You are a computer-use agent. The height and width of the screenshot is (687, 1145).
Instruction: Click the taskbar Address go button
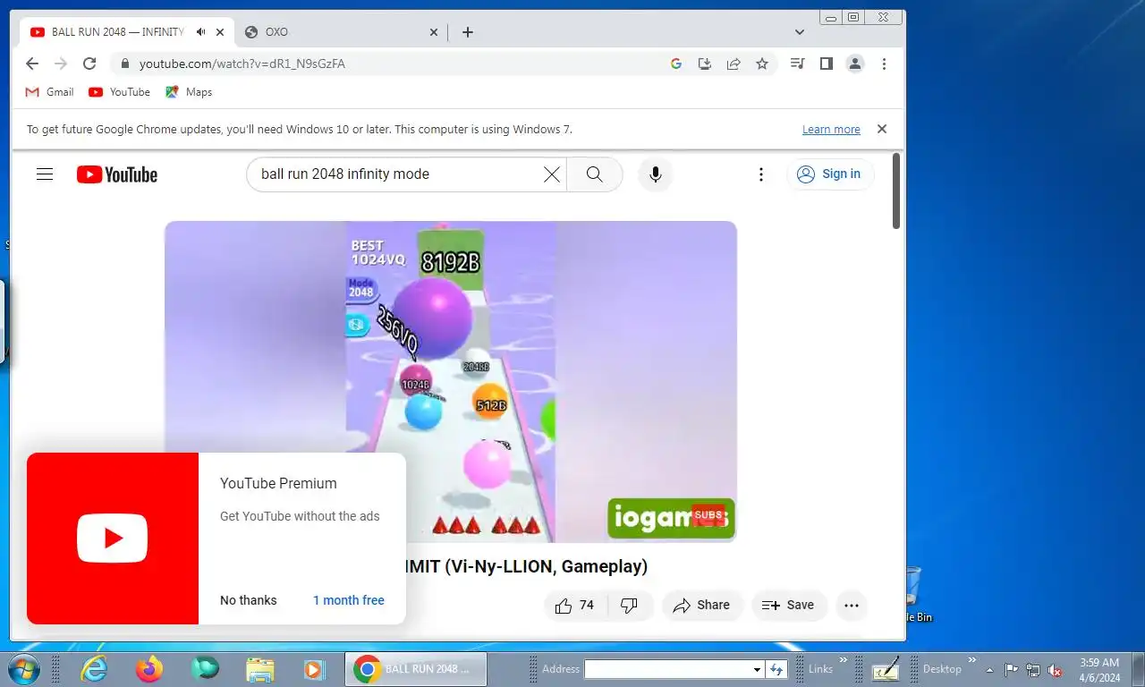click(x=776, y=669)
